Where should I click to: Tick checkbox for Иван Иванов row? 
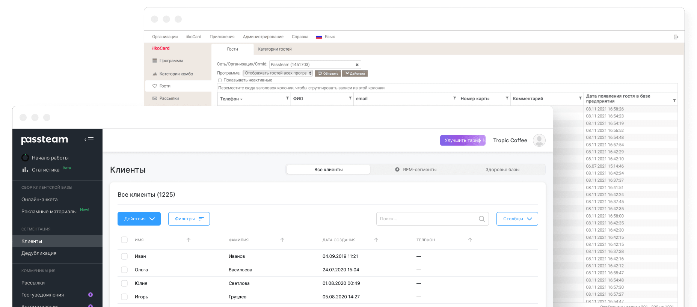click(x=124, y=256)
